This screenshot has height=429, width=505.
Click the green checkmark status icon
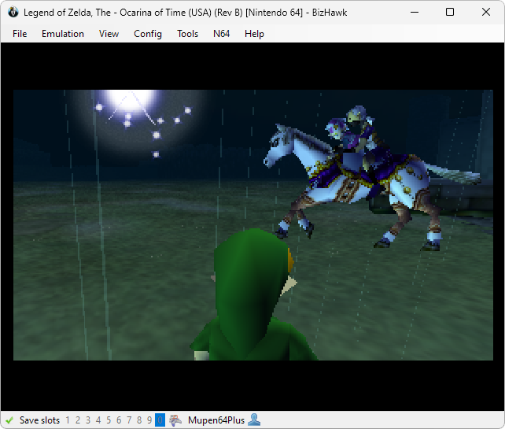pyautogui.click(x=9, y=420)
